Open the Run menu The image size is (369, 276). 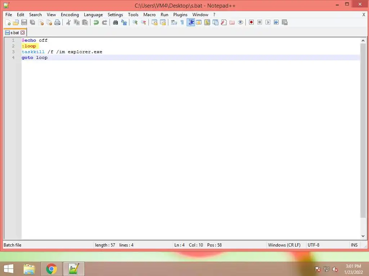[x=164, y=14]
